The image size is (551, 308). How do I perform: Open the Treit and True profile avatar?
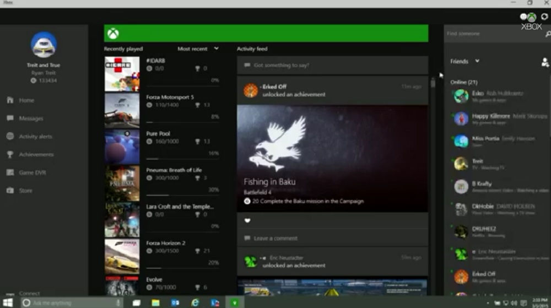point(44,45)
